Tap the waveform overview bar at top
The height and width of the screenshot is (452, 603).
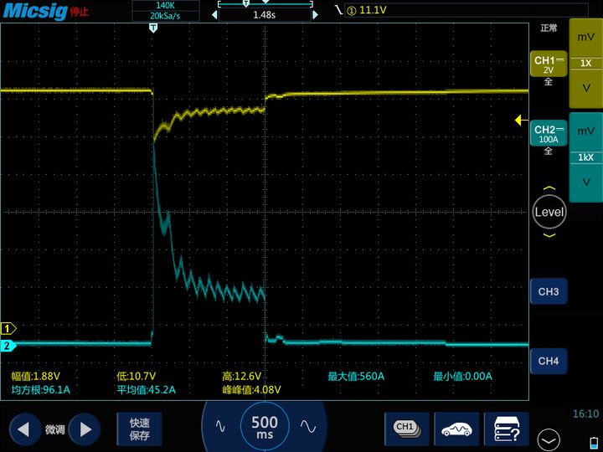point(265,4)
